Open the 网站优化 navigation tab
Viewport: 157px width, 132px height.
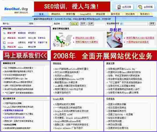[56, 14]
